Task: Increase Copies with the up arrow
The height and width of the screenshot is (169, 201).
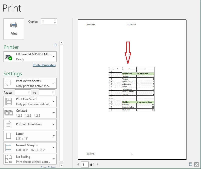Action: 55,20
